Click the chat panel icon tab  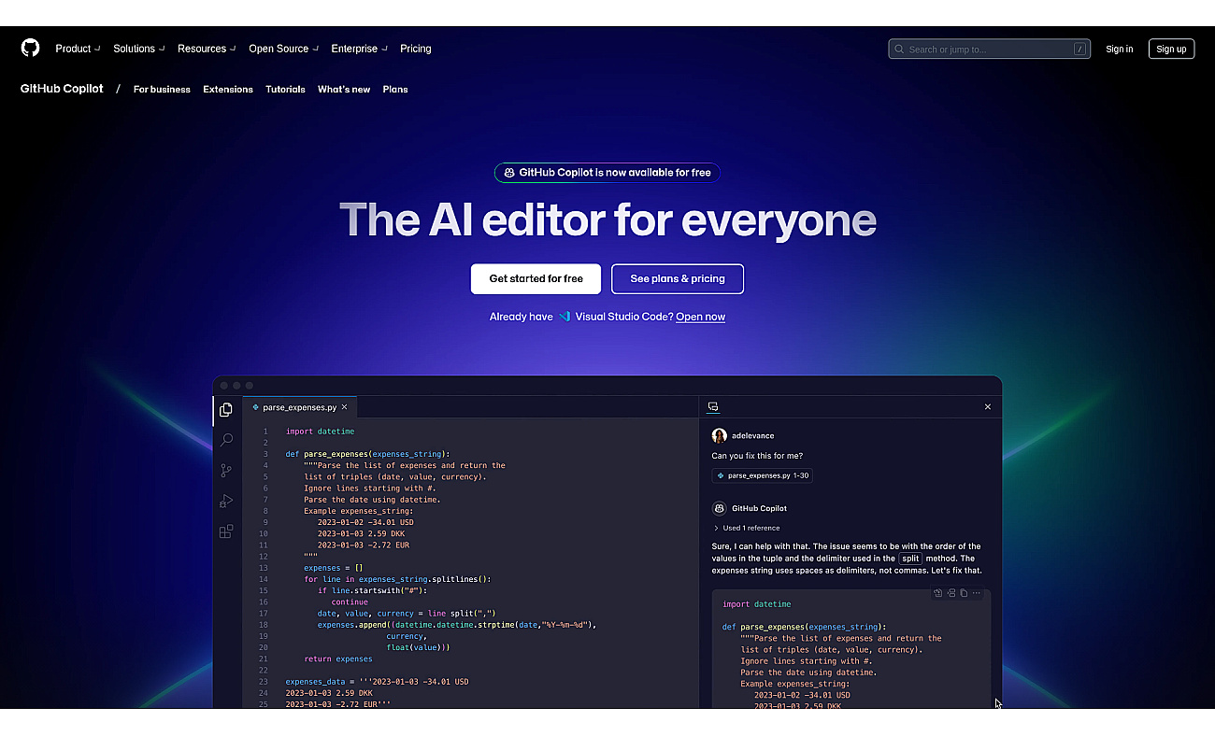(x=713, y=407)
